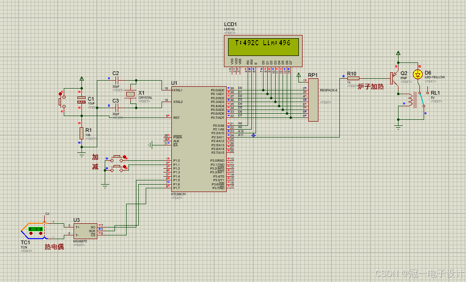Click the power terminal arrow above C1
Screen dimensions: 466x282
[x=81, y=79]
